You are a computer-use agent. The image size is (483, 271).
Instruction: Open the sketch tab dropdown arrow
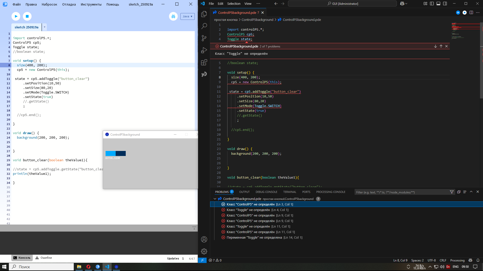[45, 27]
